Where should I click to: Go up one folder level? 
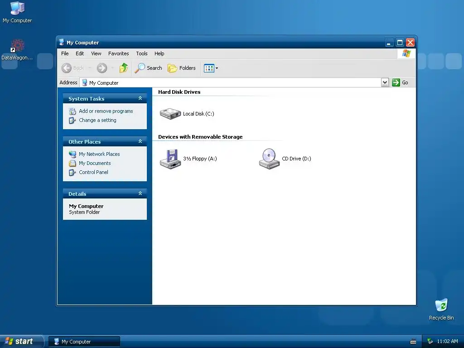click(124, 68)
